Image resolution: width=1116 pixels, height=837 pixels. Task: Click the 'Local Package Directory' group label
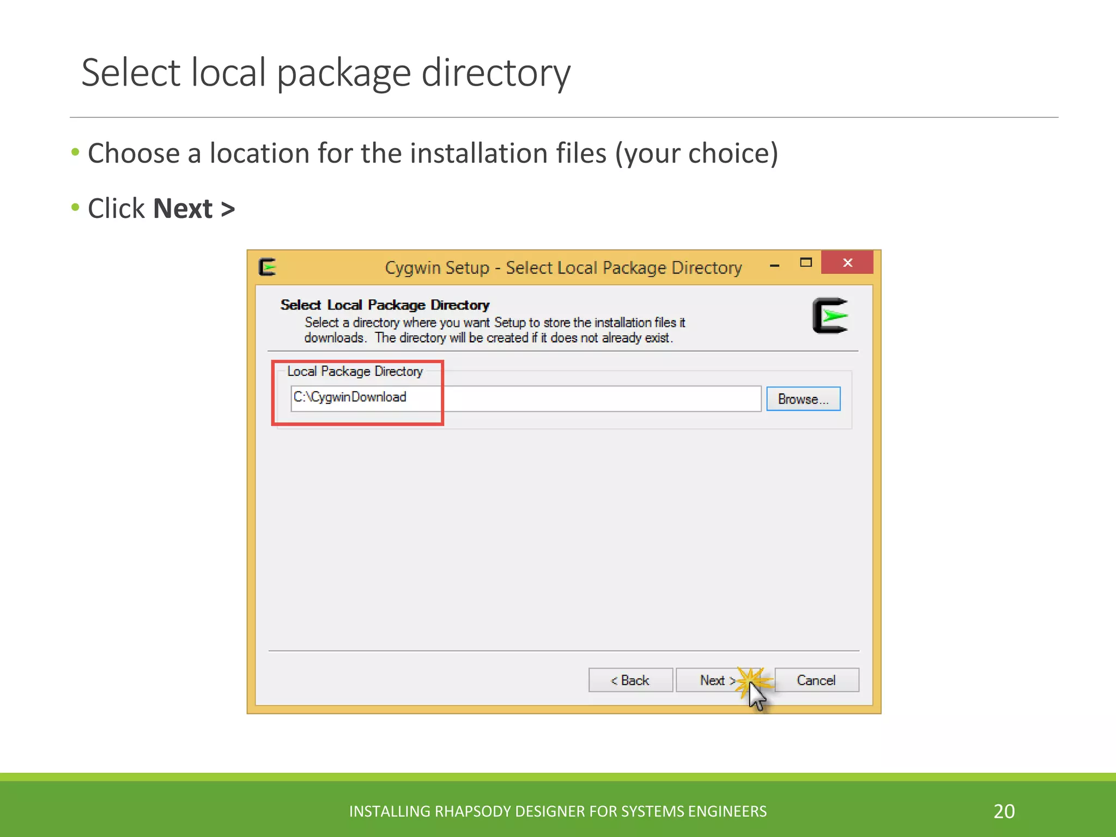click(x=355, y=371)
